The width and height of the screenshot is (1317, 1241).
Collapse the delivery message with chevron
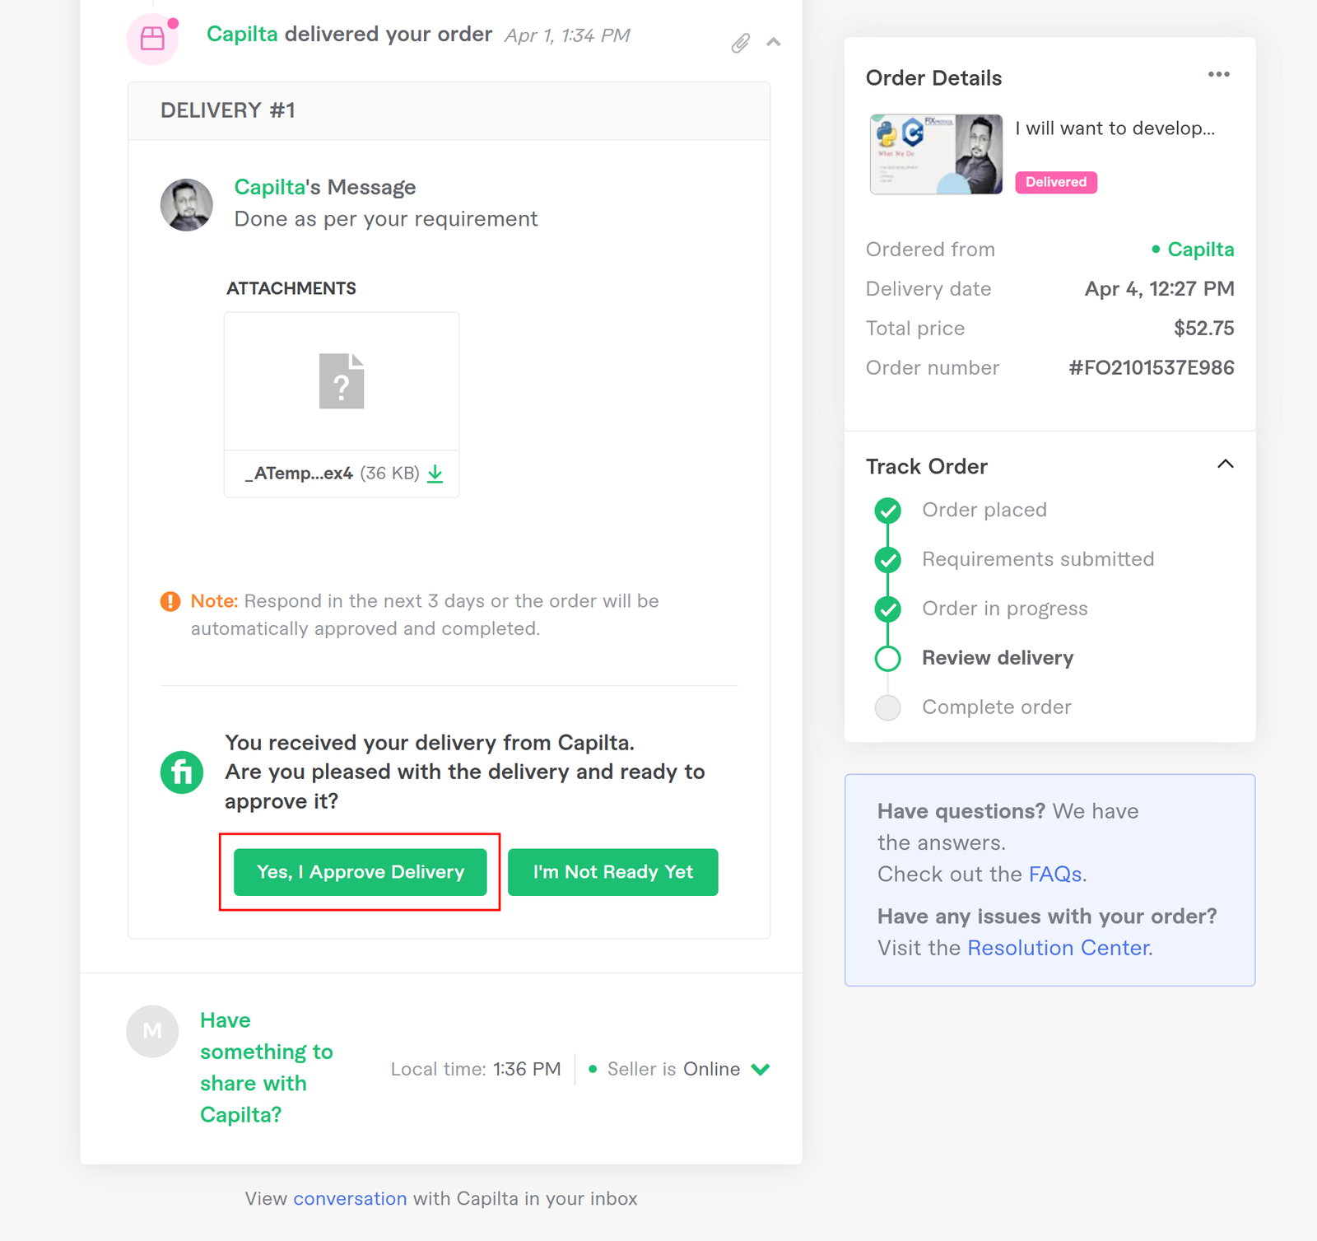pyautogui.click(x=774, y=42)
